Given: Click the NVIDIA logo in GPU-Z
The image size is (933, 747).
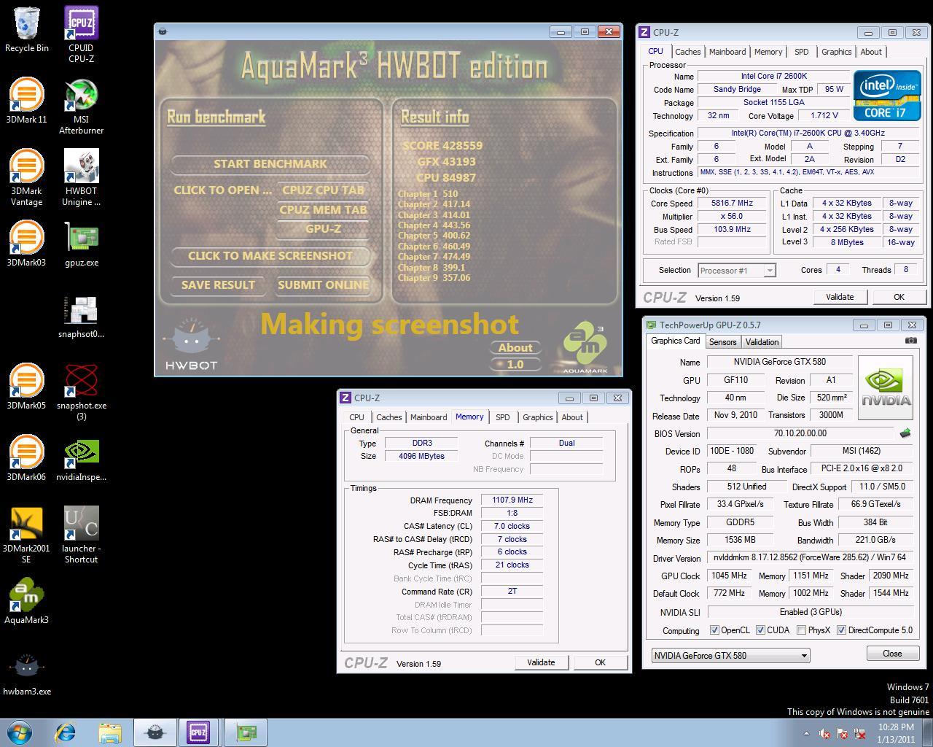Looking at the screenshot, I should click(x=886, y=388).
